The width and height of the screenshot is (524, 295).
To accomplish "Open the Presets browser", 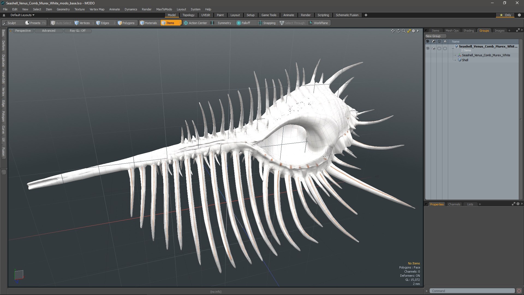I will point(35,23).
